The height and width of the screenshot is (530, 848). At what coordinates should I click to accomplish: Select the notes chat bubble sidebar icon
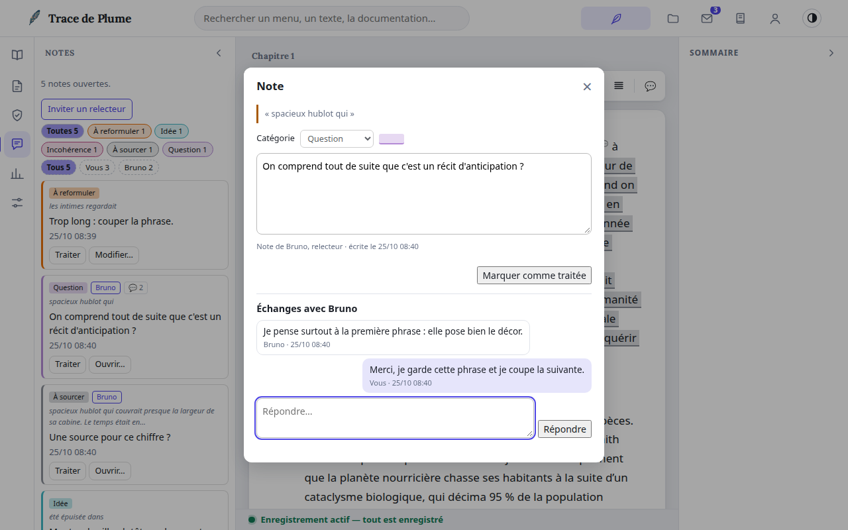(x=17, y=144)
